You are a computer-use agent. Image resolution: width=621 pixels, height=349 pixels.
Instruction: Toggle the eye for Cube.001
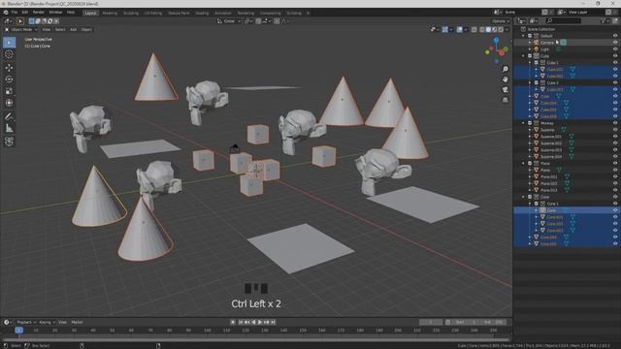point(615,69)
